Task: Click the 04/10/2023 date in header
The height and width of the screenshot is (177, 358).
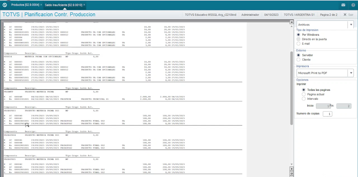Action: coord(271,15)
